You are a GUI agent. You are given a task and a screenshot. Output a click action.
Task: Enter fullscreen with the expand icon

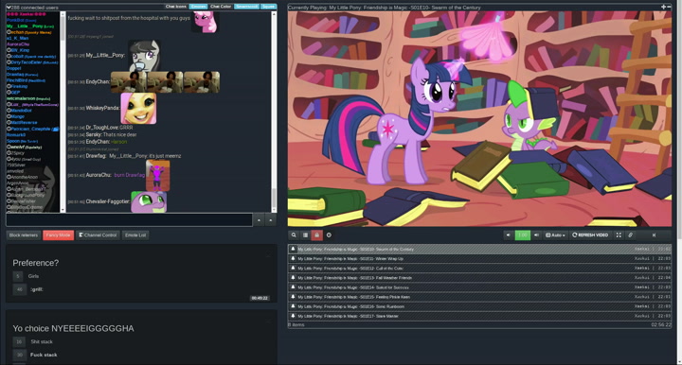pos(619,235)
